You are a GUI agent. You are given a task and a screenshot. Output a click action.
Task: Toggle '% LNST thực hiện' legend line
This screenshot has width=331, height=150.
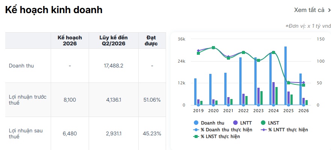216,136
